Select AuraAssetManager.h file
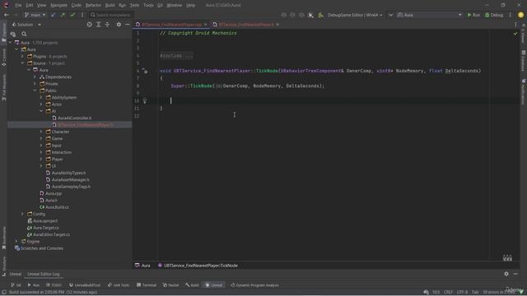 pyautogui.click(x=70, y=180)
